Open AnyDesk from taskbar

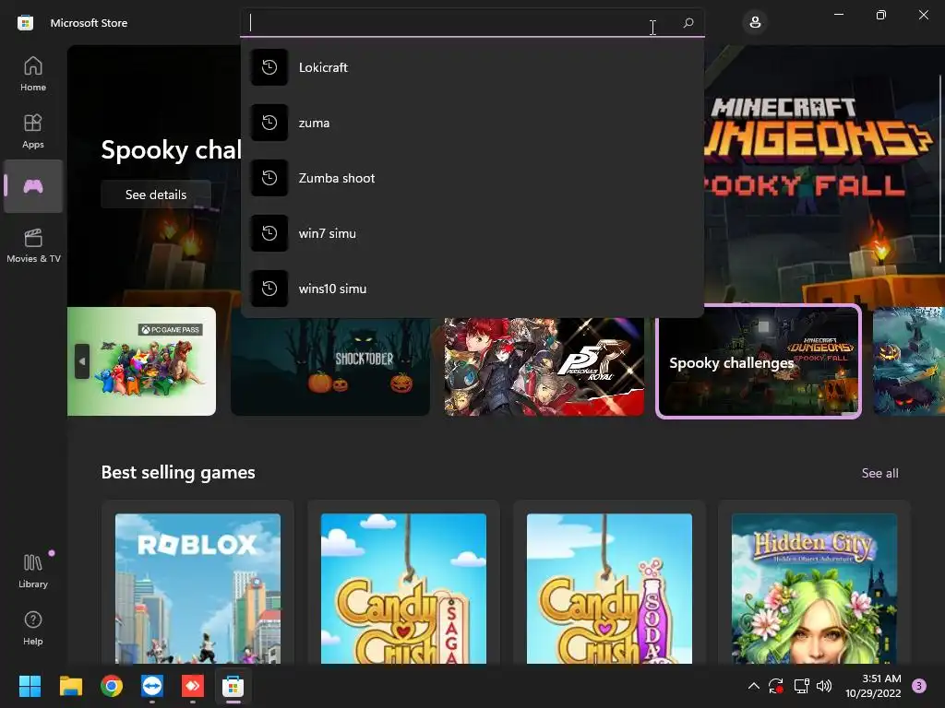click(x=193, y=686)
